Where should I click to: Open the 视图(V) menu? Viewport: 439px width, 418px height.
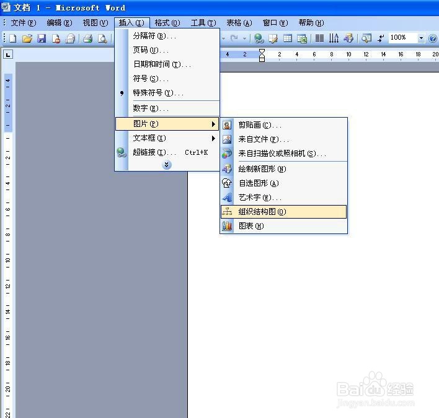click(95, 23)
